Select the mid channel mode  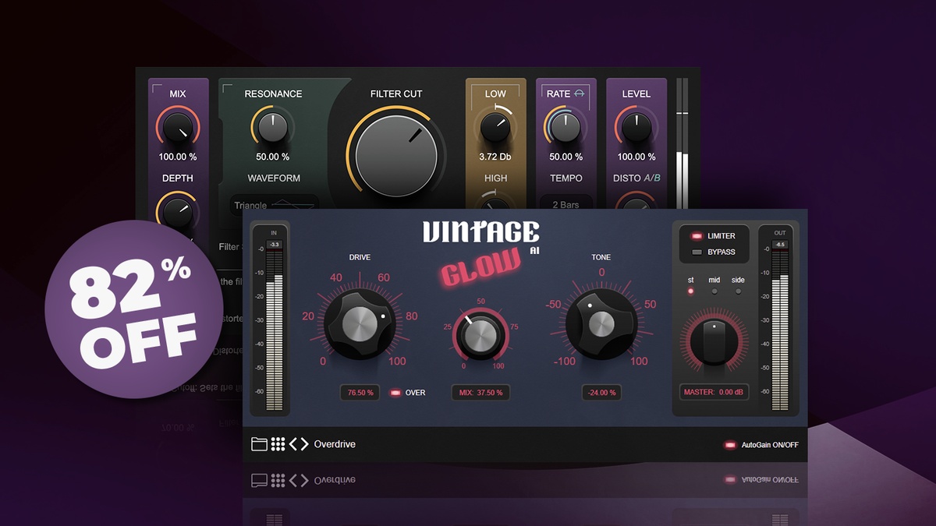pos(714,291)
